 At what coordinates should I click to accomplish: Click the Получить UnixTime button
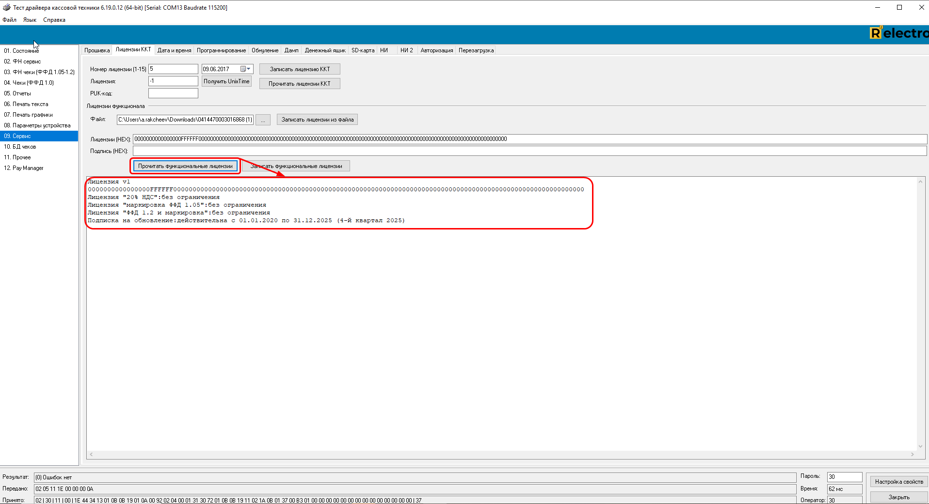pyautogui.click(x=226, y=81)
